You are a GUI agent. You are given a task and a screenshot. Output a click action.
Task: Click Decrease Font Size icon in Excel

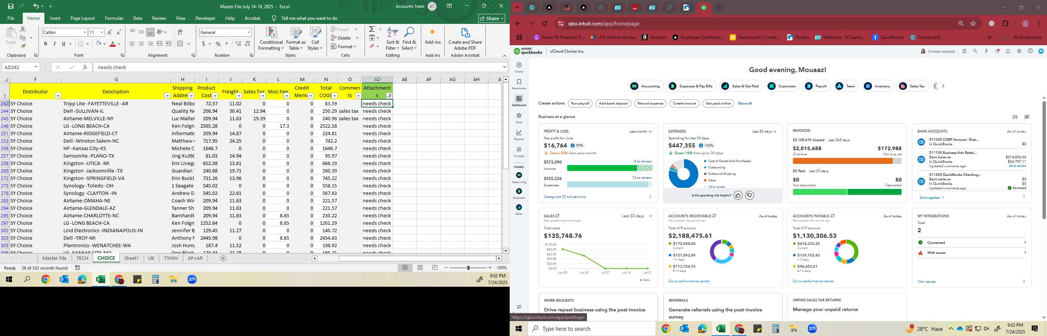119,32
